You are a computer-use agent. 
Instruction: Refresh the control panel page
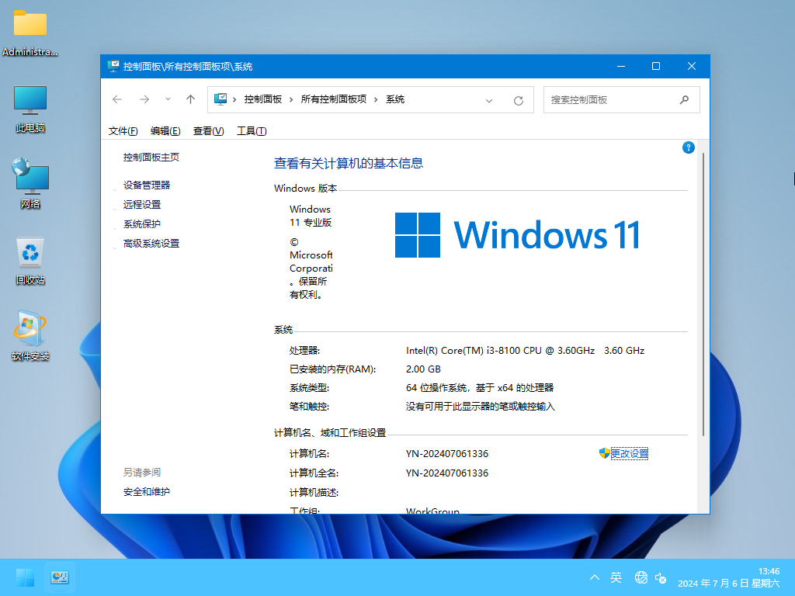click(x=518, y=100)
